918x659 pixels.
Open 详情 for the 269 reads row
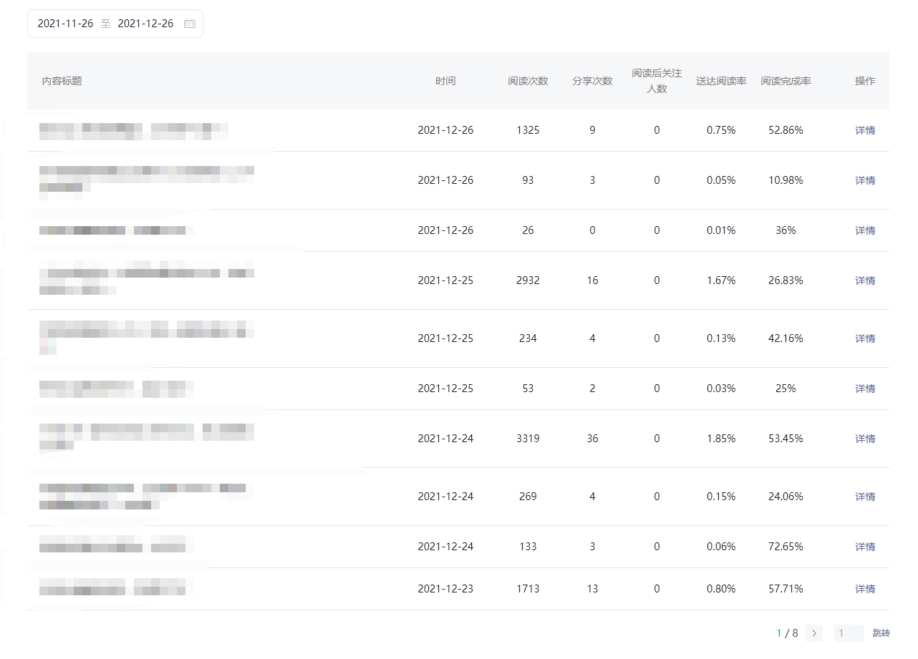865,497
